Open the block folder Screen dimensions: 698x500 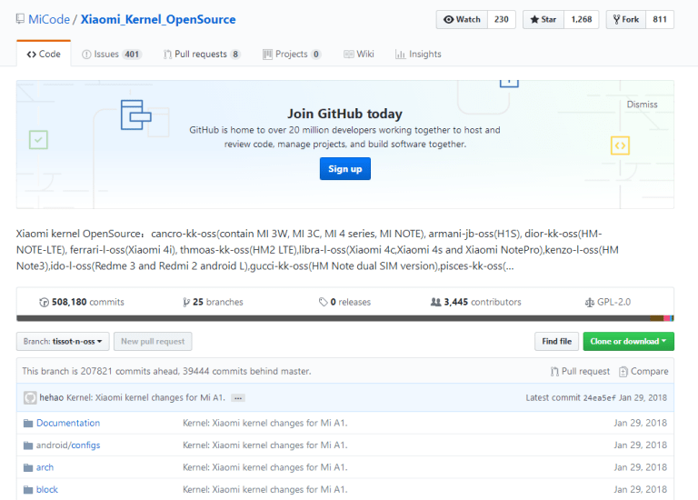click(47, 490)
